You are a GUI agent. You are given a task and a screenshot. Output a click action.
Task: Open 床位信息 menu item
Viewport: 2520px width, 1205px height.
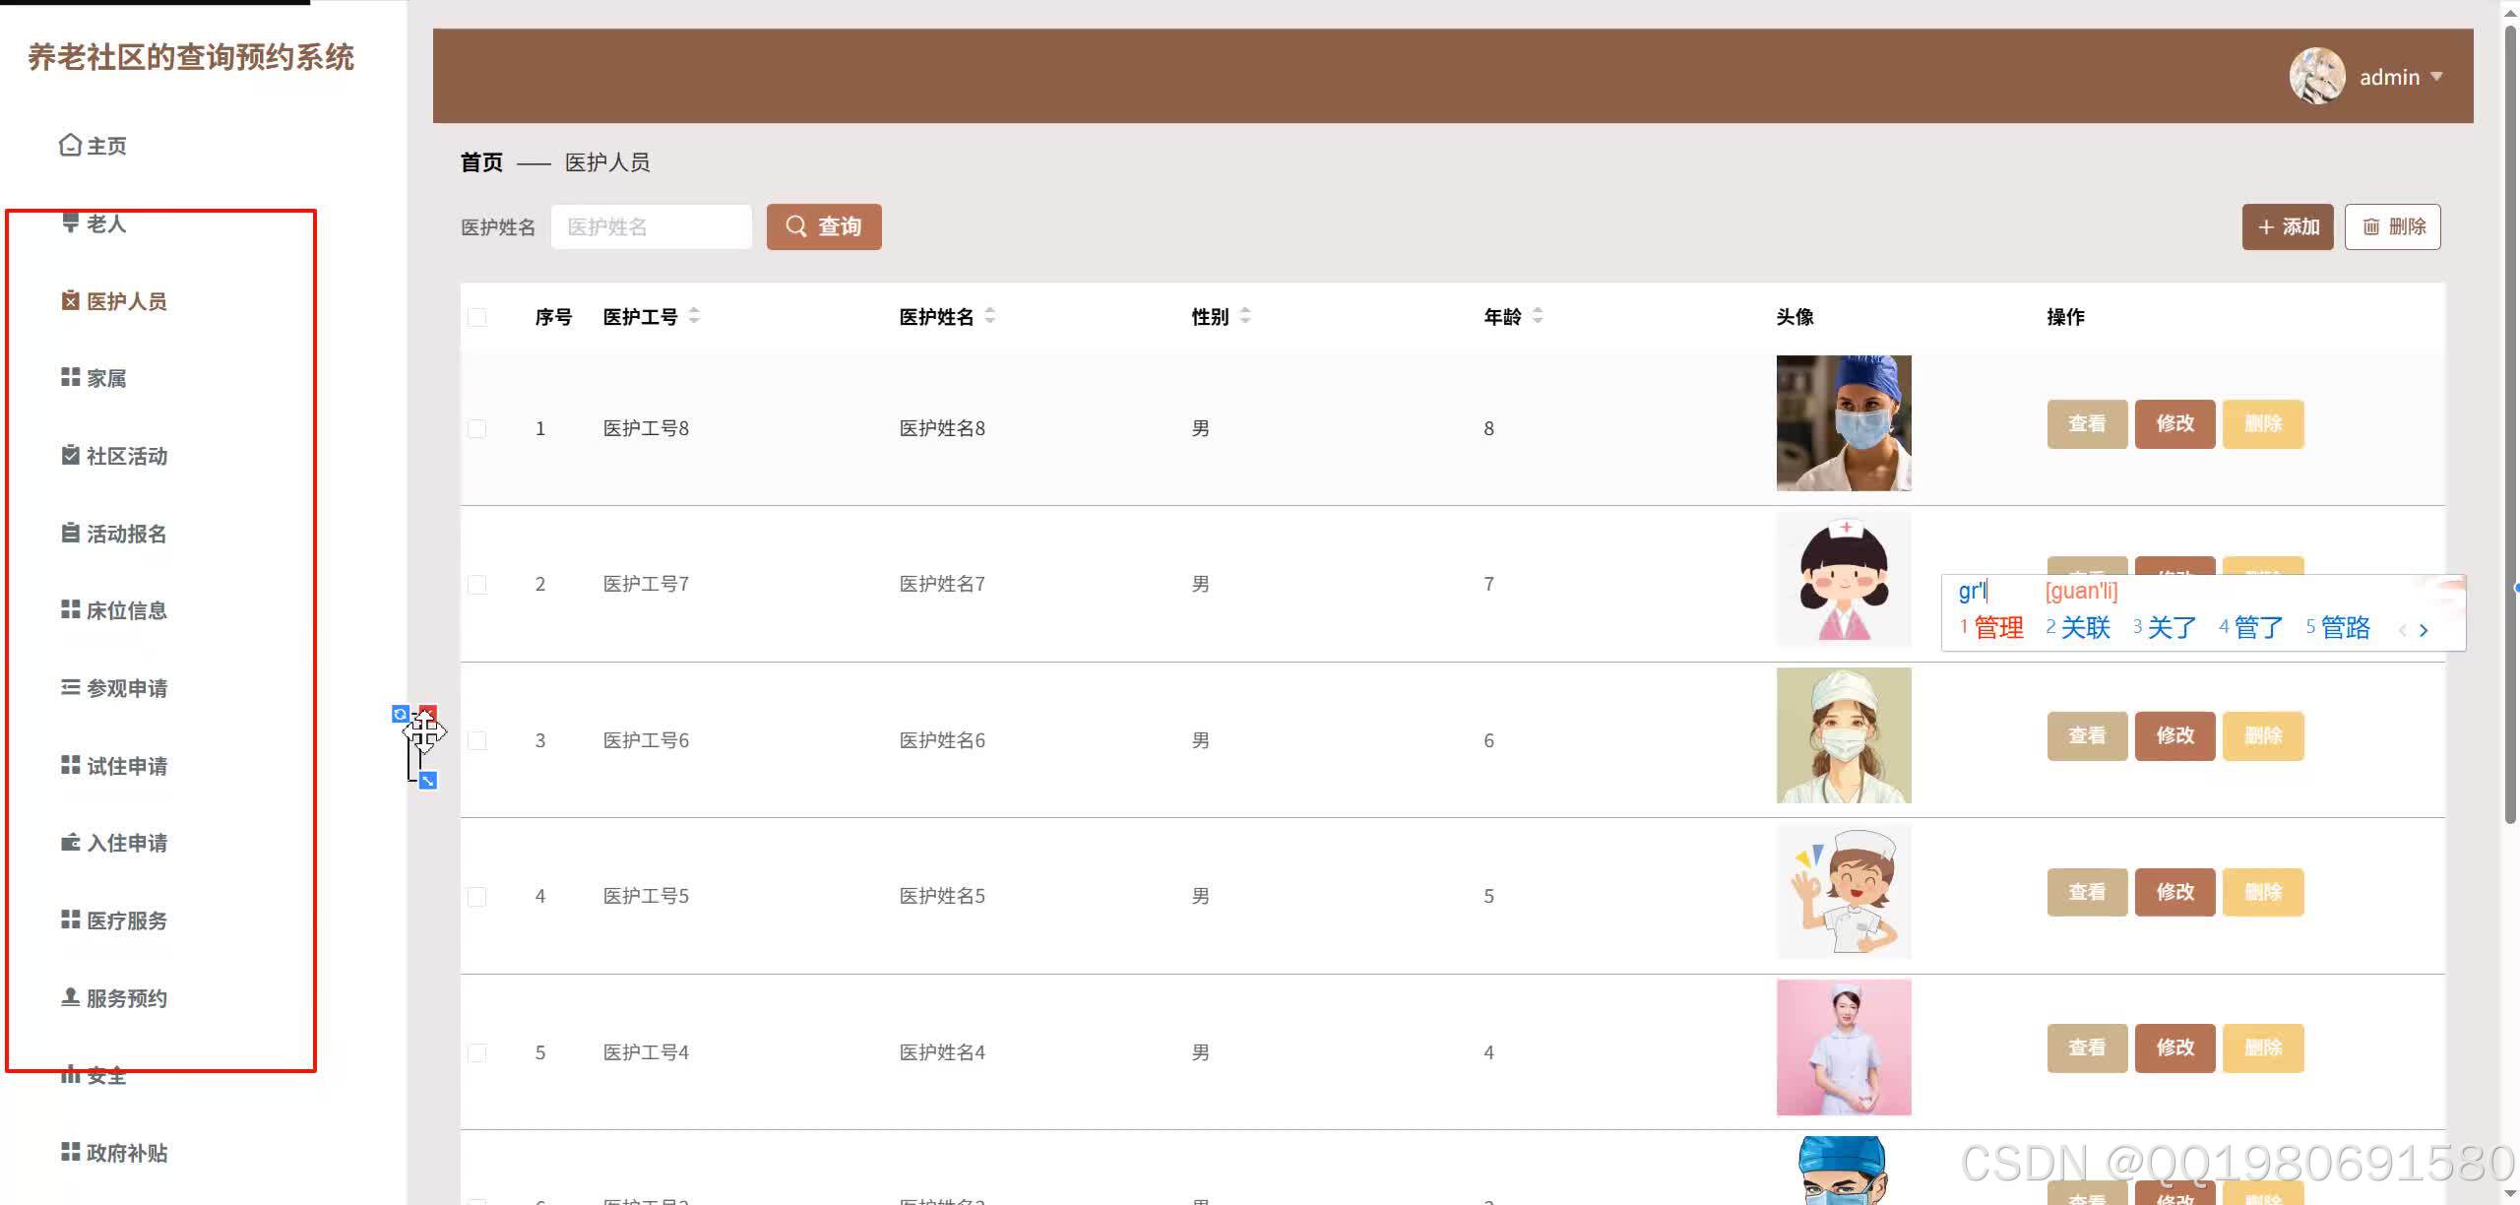pyautogui.click(x=126, y=610)
